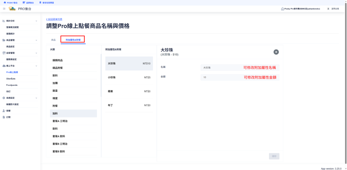
Task: Select the 附加屬性&附餐 tab
Action: point(73,40)
